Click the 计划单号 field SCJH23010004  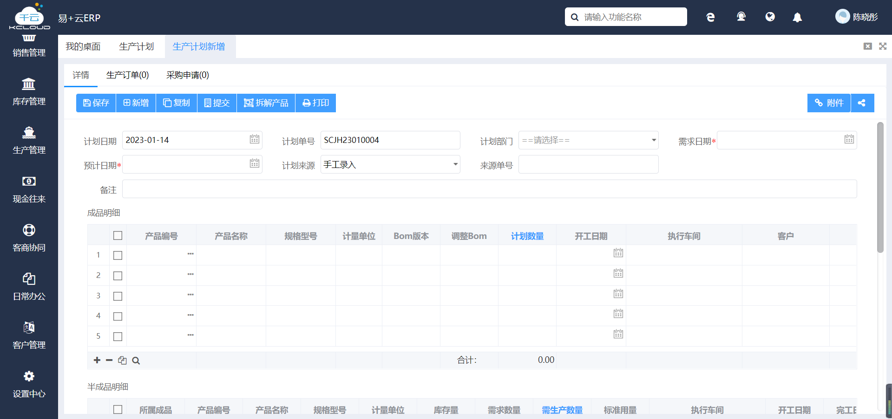(x=390, y=140)
